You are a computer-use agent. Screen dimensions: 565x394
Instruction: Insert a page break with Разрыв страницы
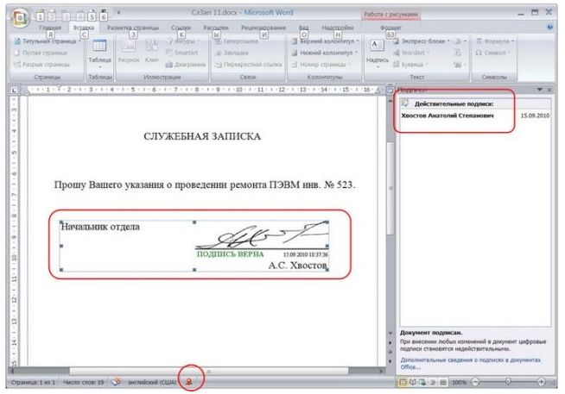pyautogui.click(x=41, y=65)
